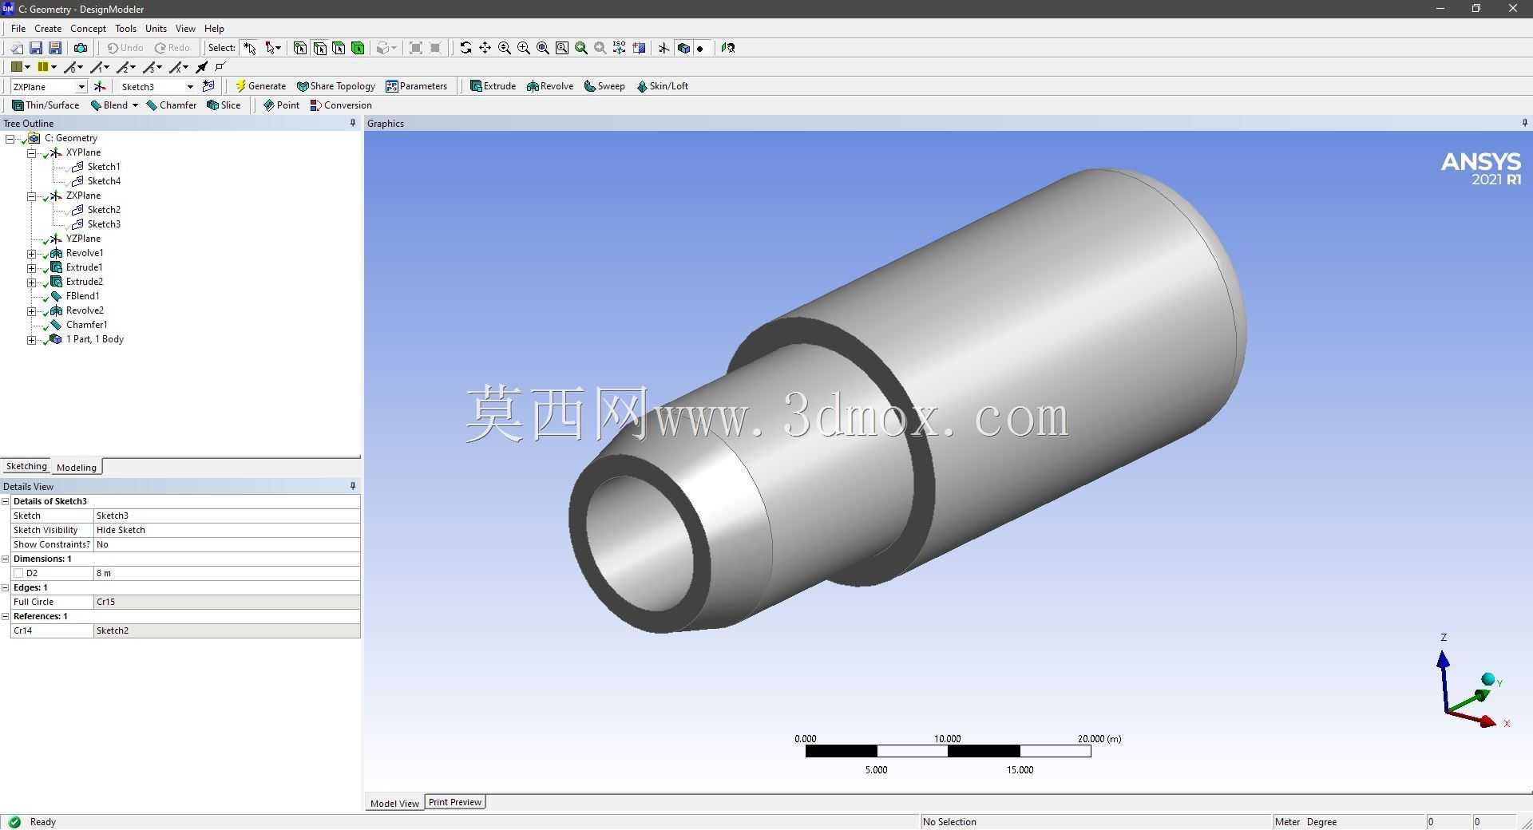This screenshot has height=830, width=1533.
Task: Click the D2 value field '8 m'
Action: click(x=227, y=573)
